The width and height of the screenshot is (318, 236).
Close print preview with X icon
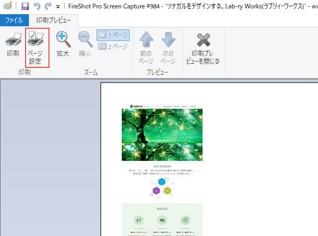pos(203,39)
